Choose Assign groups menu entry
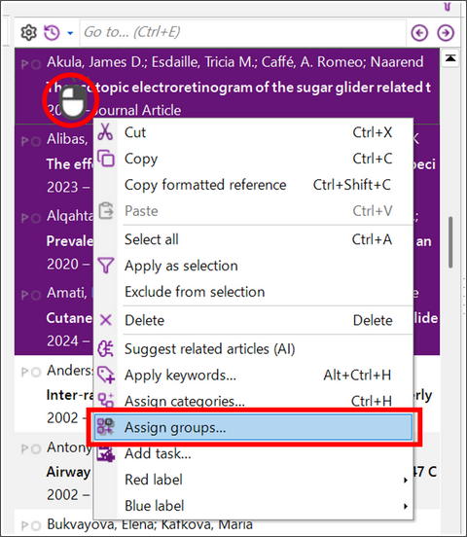 click(x=254, y=427)
